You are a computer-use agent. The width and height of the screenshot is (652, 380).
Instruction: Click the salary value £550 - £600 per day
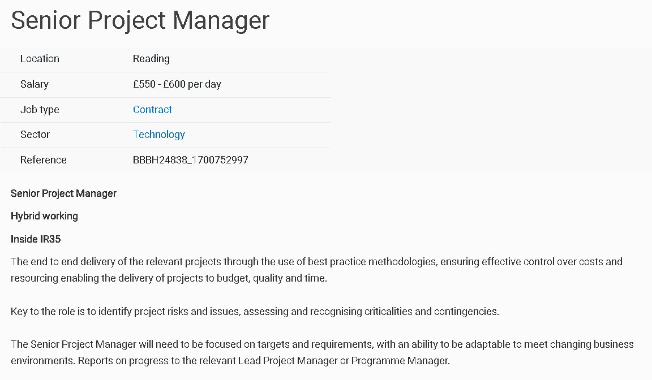coord(177,84)
